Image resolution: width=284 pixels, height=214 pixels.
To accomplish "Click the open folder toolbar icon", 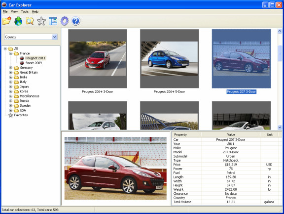I will pyautogui.click(x=7, y=21).
